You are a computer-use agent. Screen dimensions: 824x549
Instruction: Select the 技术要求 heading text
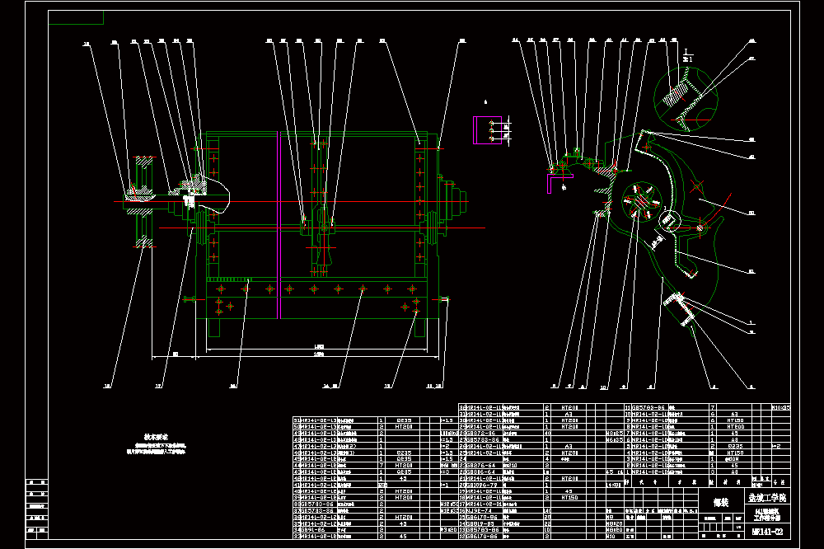coord(156,437)
